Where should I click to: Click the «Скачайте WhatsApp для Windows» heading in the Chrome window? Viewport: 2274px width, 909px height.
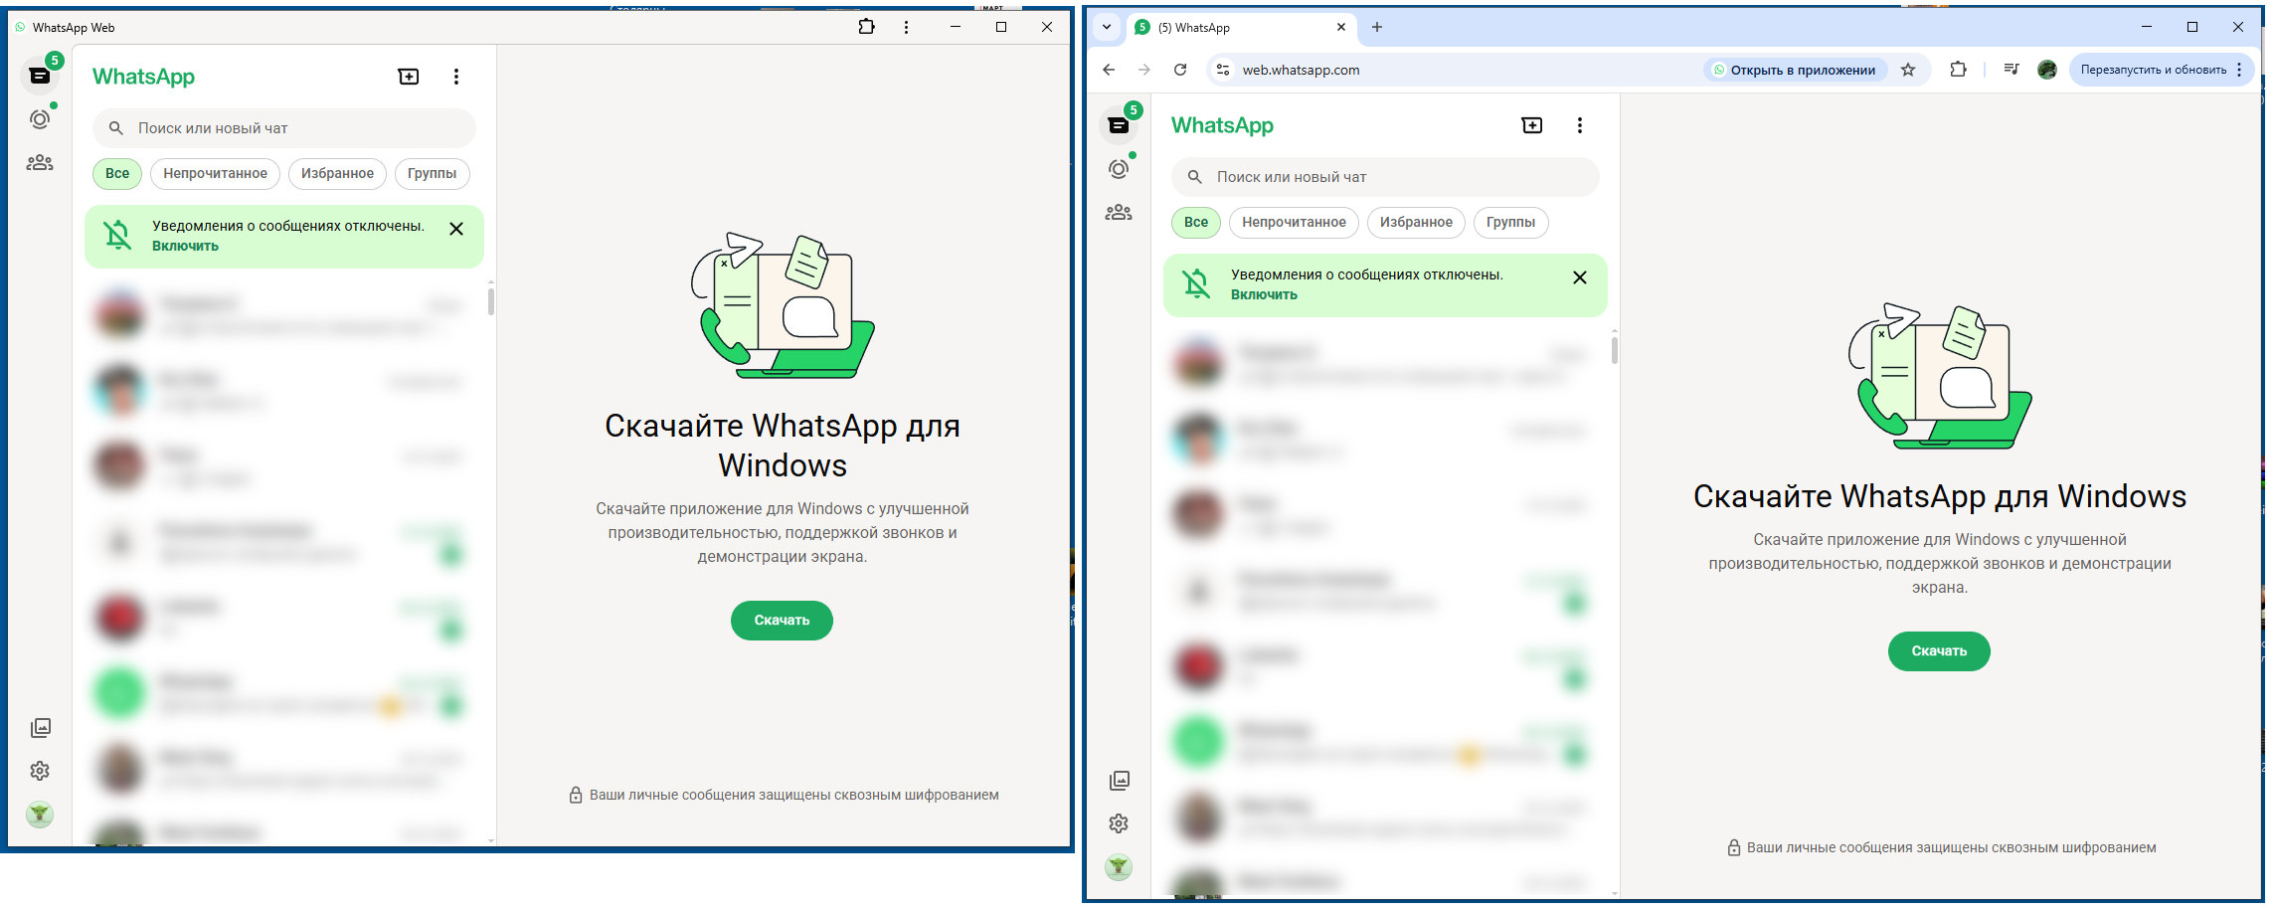click(1940, 496)
